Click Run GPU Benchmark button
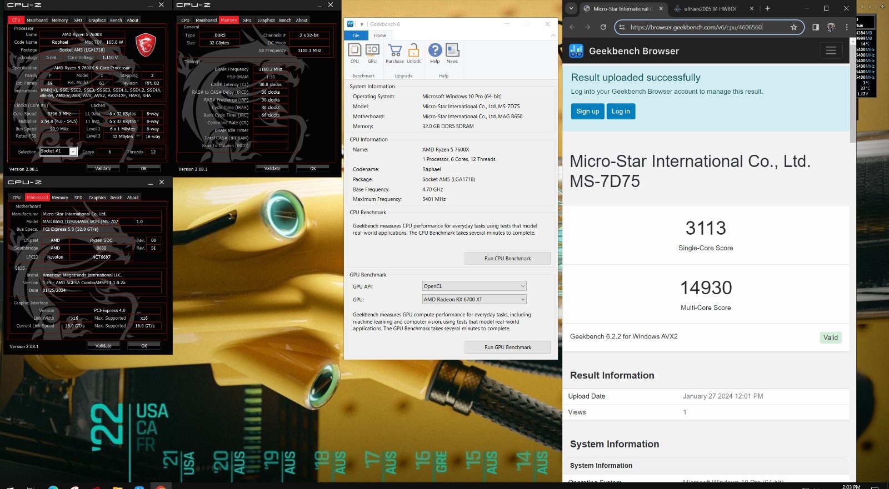The image size is (889, 489). (x=508, y=347)
